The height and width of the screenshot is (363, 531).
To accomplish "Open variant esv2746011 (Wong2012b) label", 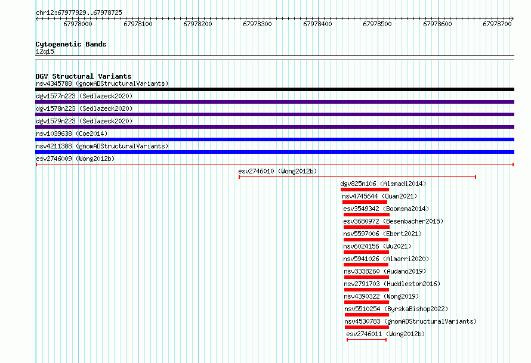I will pyautogui.click(x=385, y=334).
